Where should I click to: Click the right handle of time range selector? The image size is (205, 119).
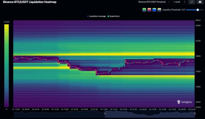(x=195, y=114)
